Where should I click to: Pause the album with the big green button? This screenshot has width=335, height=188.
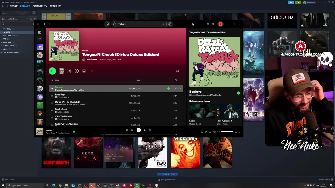52,71
